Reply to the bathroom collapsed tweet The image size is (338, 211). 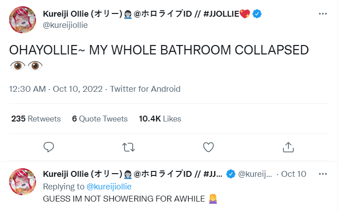[50, 147]
